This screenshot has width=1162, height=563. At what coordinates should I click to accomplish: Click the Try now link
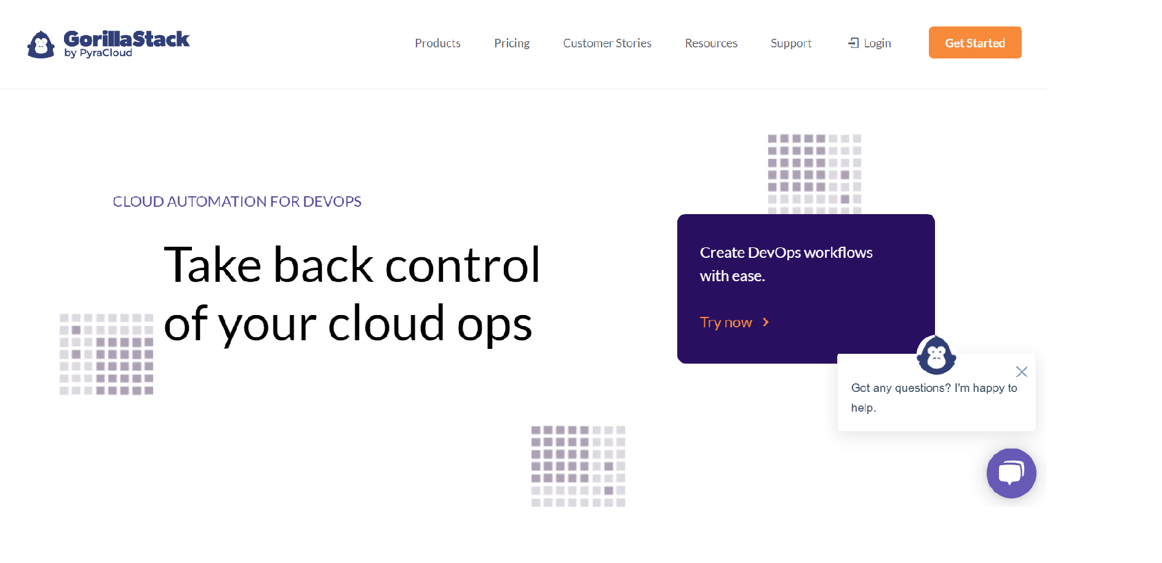coord(726,322)
